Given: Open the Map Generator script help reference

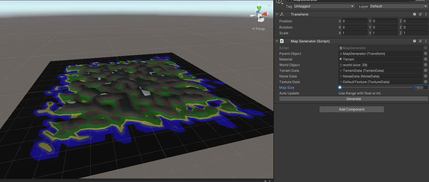Looking at the screenshot, I should pos(415,41).
